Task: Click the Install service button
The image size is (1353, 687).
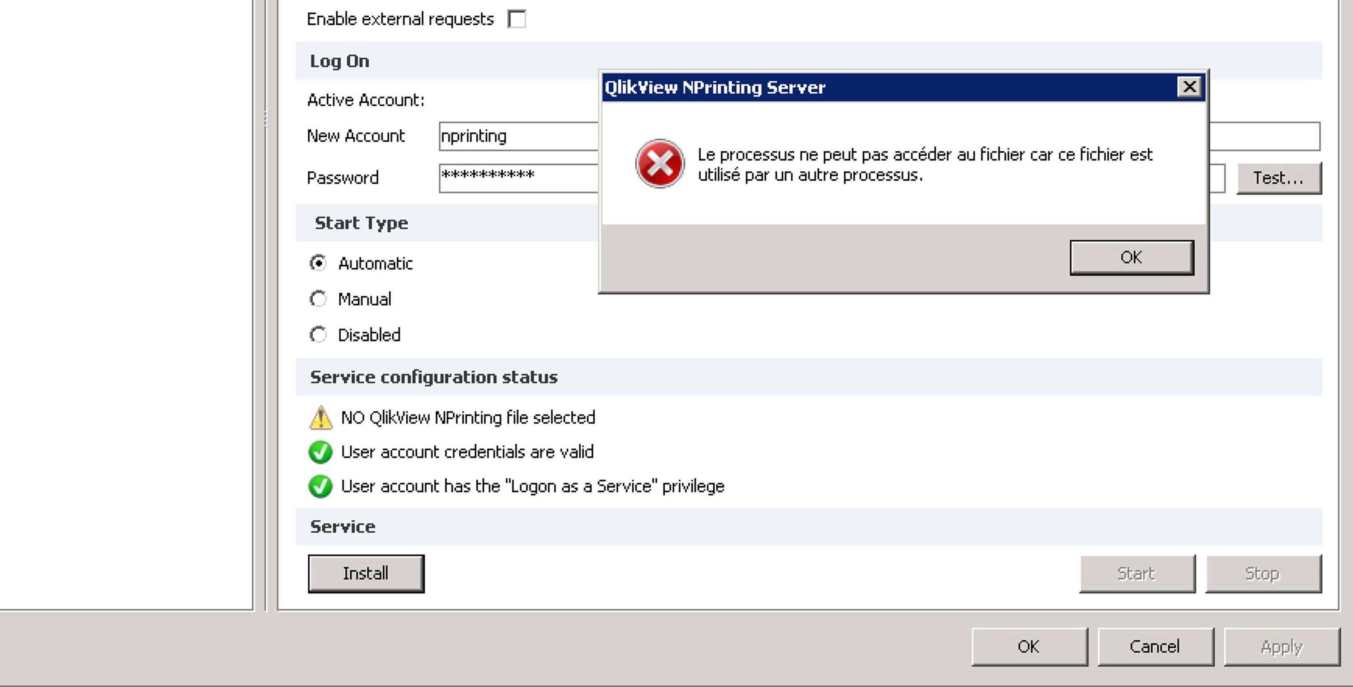Action: [x=366, y=573]
